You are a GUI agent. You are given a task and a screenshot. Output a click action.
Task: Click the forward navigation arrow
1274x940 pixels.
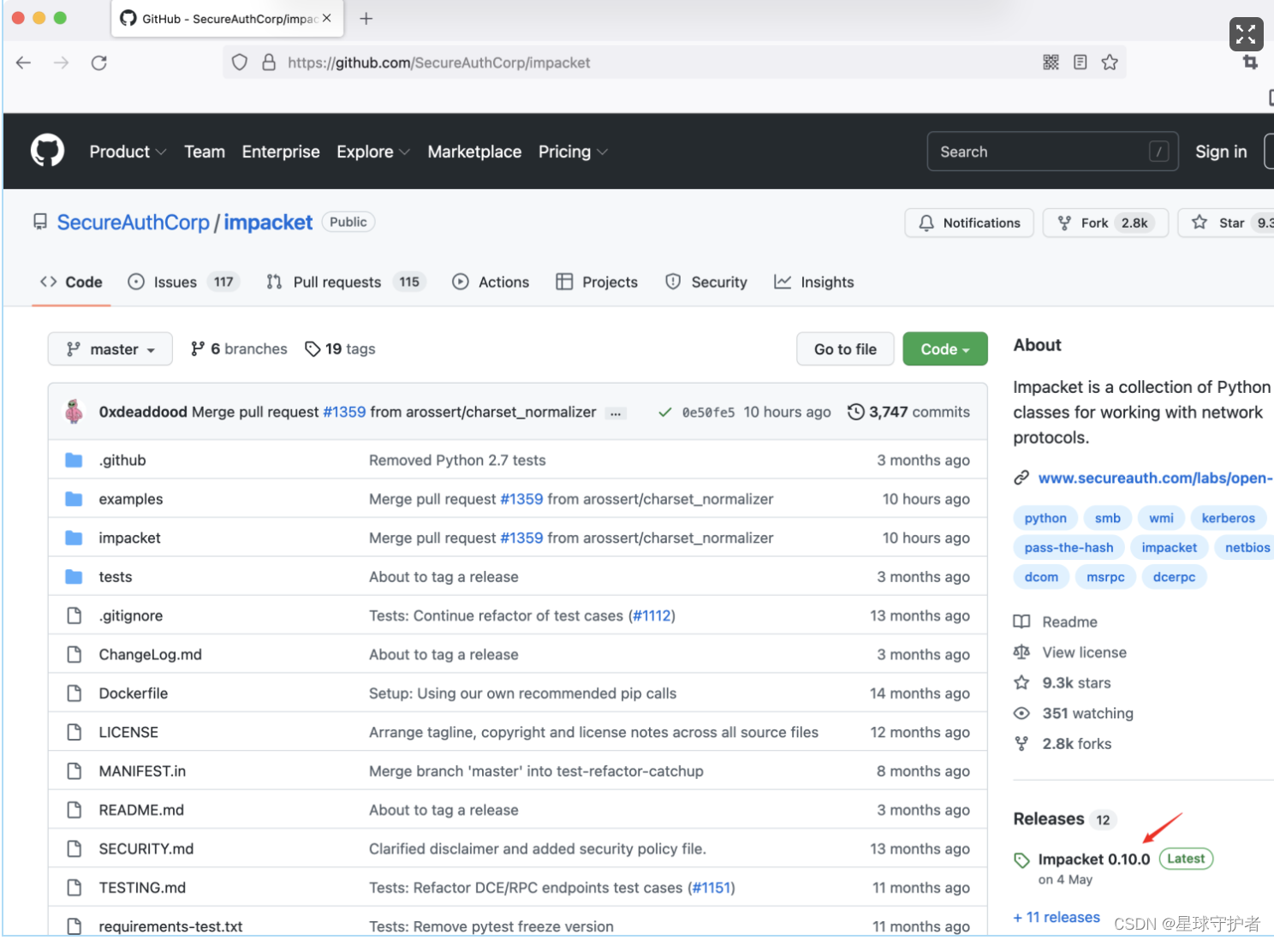point(62,62)
